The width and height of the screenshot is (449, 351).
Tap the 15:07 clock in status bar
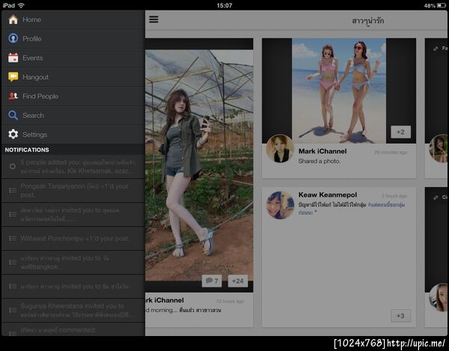224,5
